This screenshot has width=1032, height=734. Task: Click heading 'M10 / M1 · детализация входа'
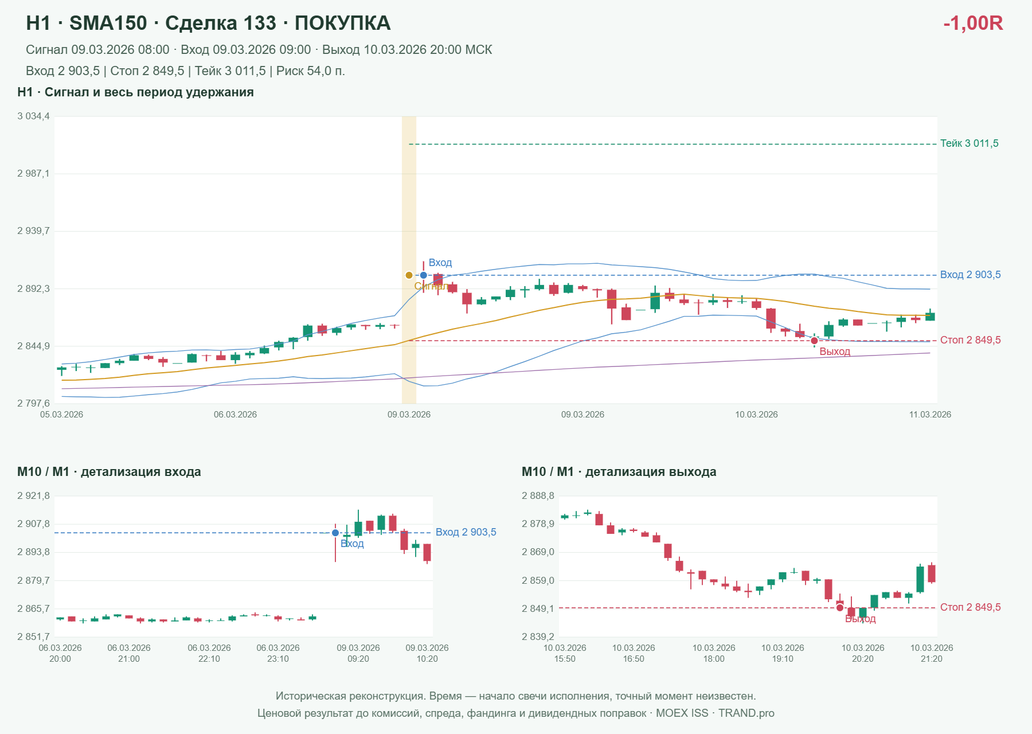pos(109,472)
